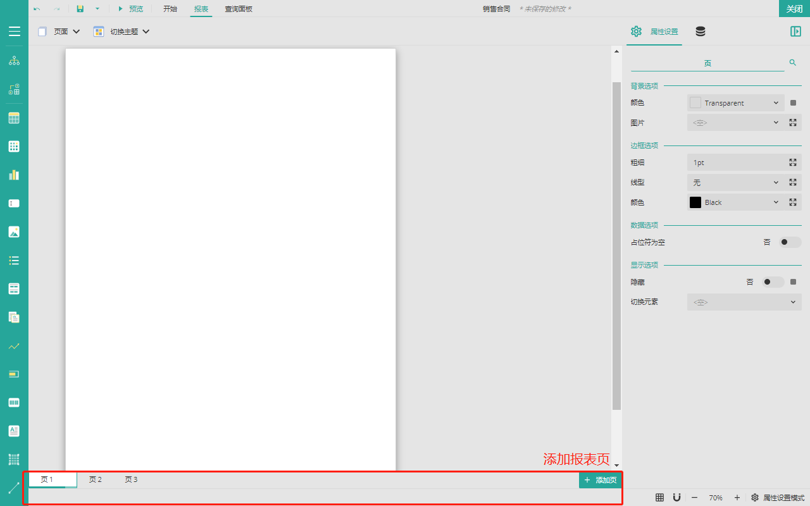Click the Black border color swatch
The width and height of the screenshot is (810, 506).
click(x=695, y=202)
